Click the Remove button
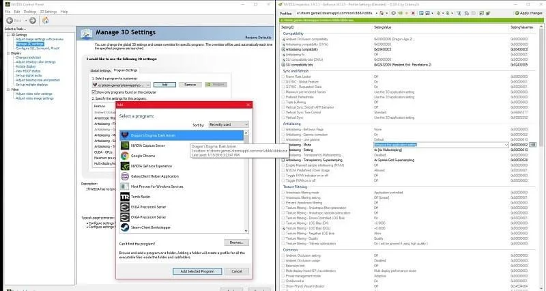The width and height of the screenshot is (546, 291). 190,85
